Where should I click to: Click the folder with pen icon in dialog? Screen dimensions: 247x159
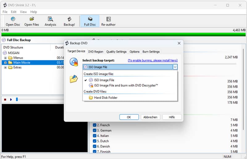pos(73,79)
